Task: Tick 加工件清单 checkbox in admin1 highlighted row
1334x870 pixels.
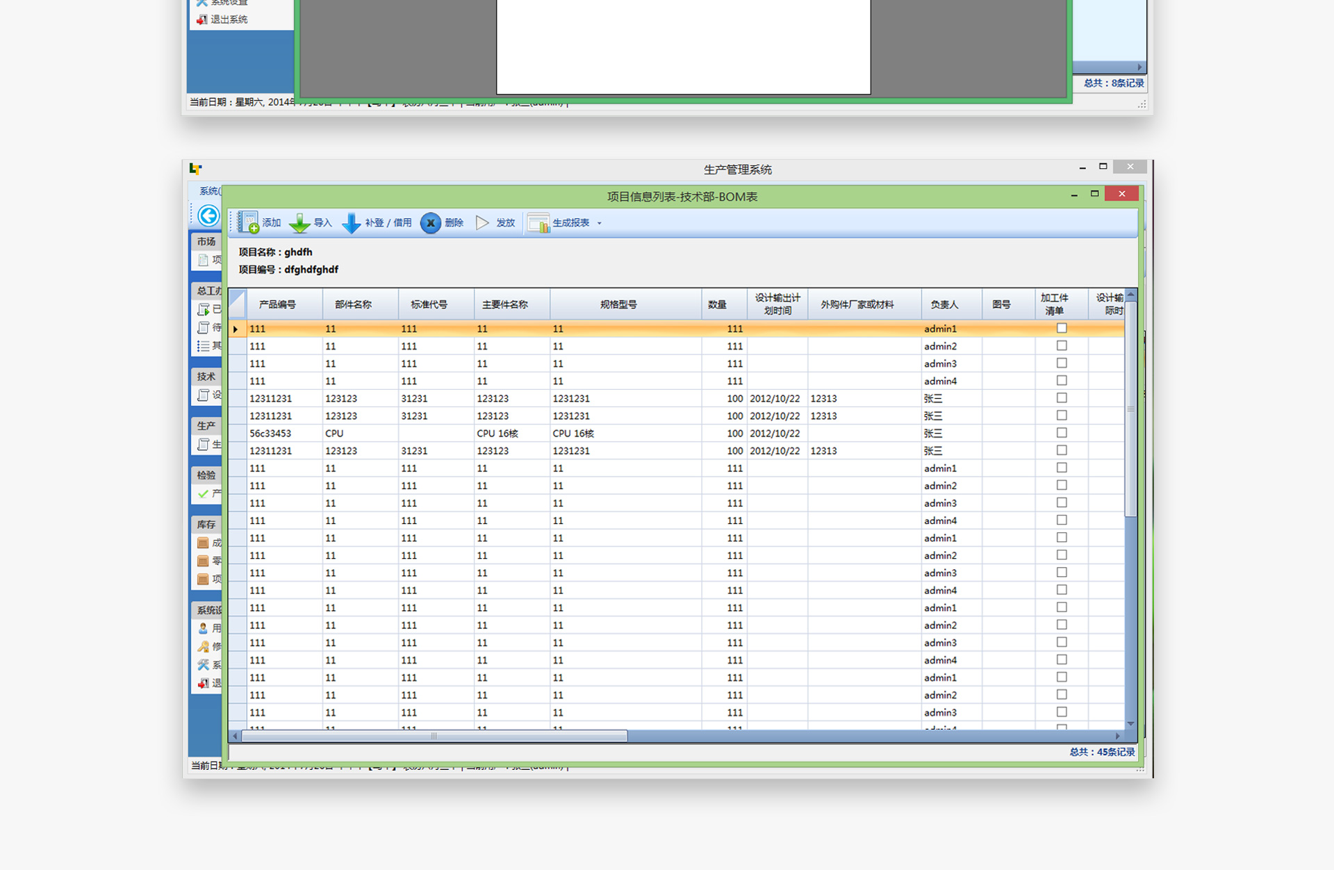Action: [x=1061, y=328]
